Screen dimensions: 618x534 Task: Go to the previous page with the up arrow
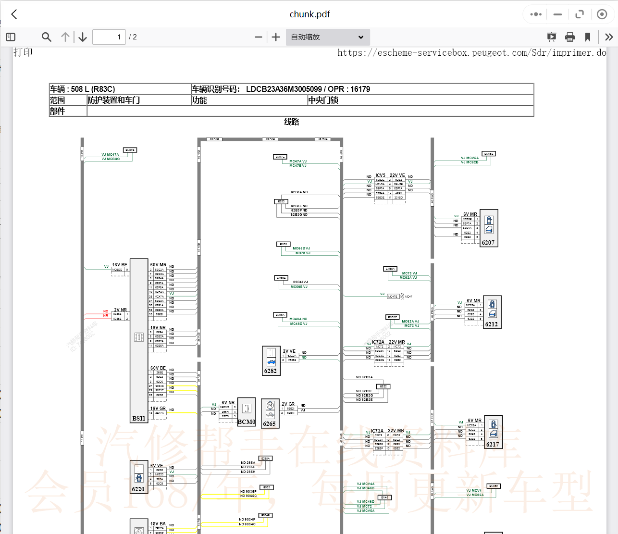65,37
